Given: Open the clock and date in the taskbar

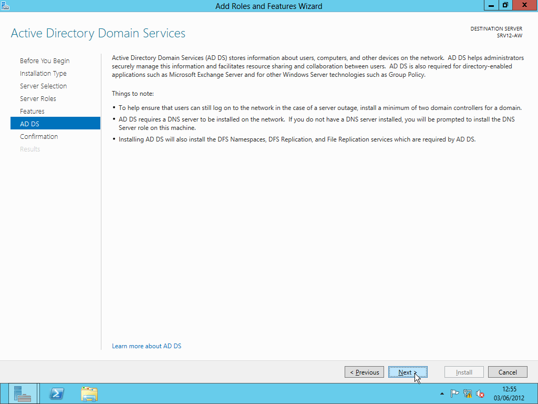Looking at the screenshot, I should point(509,393).
